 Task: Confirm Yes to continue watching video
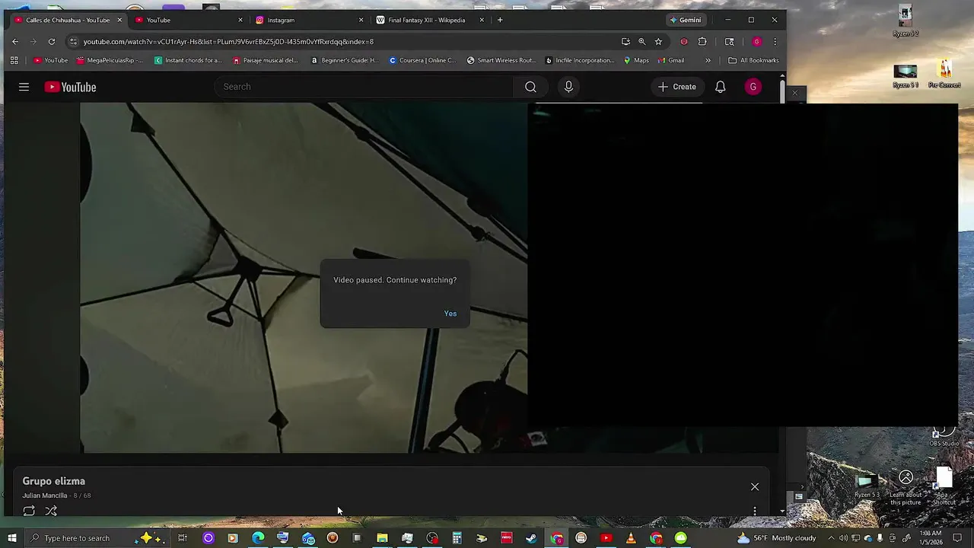point(450,314)
